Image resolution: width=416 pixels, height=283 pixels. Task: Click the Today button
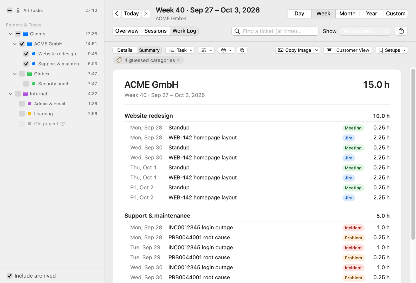(131, 14)
